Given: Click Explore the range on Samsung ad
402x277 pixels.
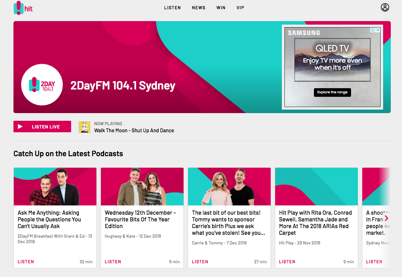Looking at the screenshot, I should coord(332,92).
